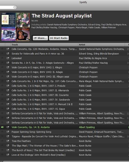Open Albert Spalding artist on playing row
129x162 pixels.
coord(87,127)
